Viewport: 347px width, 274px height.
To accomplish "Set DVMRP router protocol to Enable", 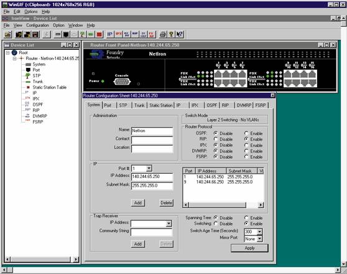I will pyautogui.click(x=246, y=151).
